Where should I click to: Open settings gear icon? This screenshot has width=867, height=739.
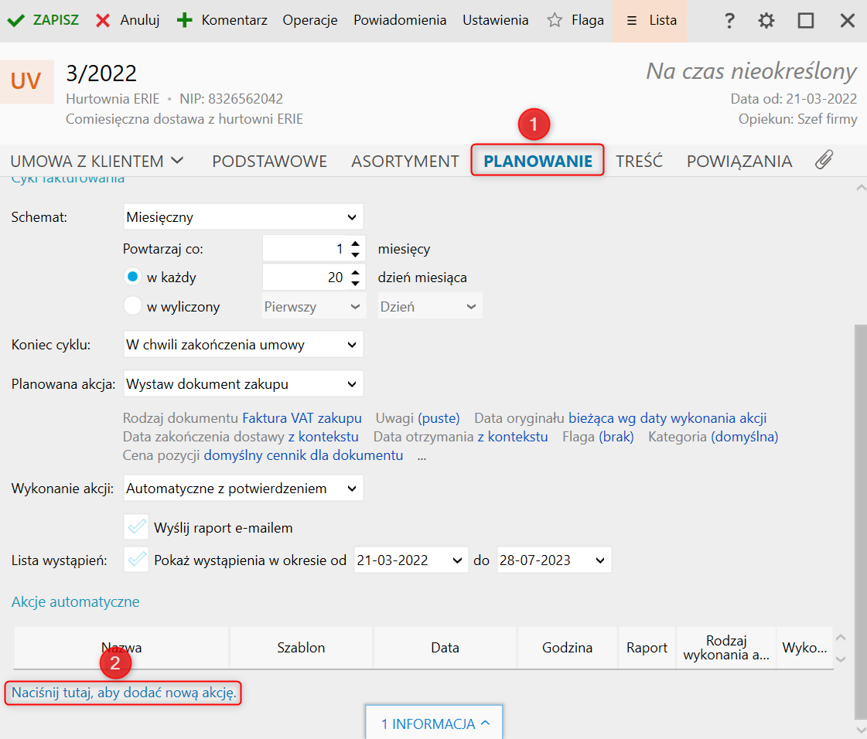766,21
